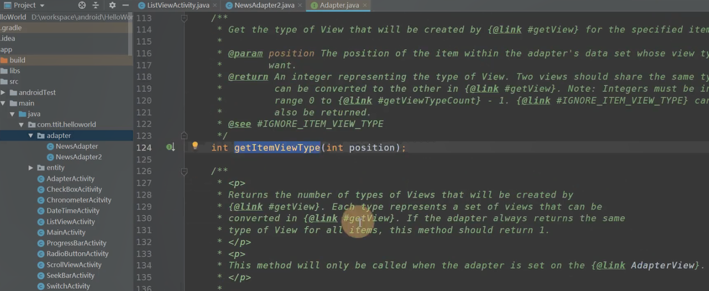
Task: Select the libs folder in tree
Action: 66,71
